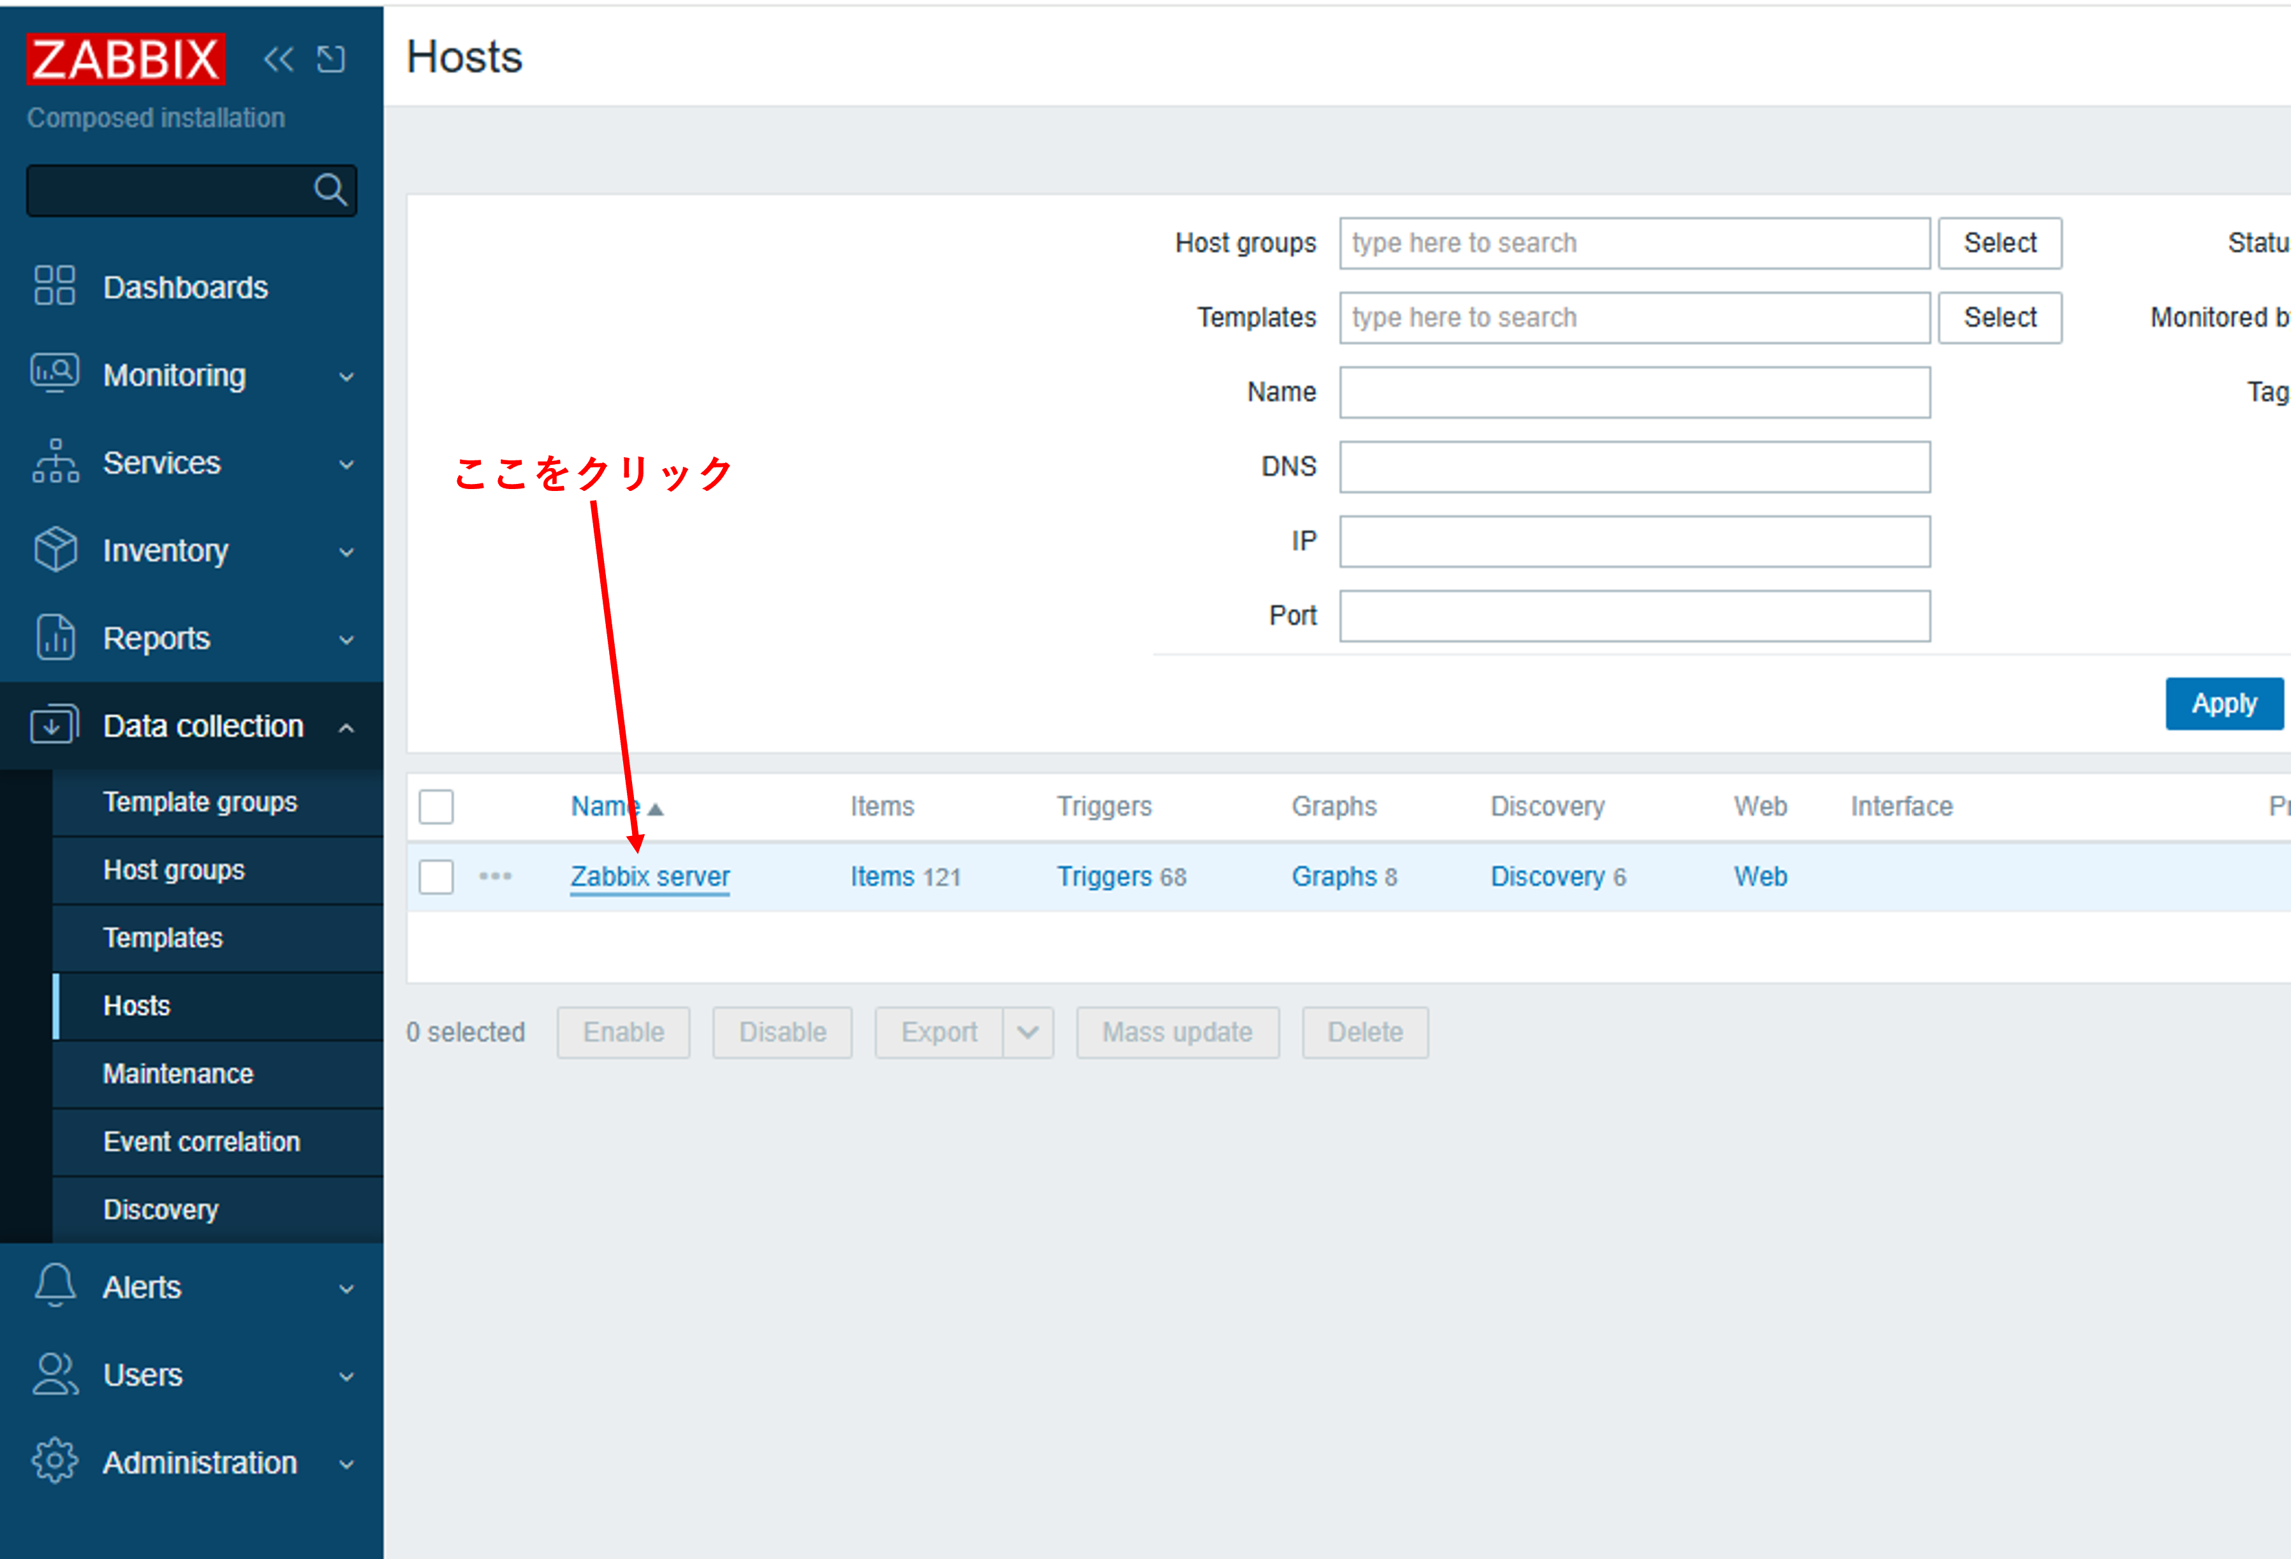Click the Administration gear icon
Screen dimensions: 2291x1559
54,1460
